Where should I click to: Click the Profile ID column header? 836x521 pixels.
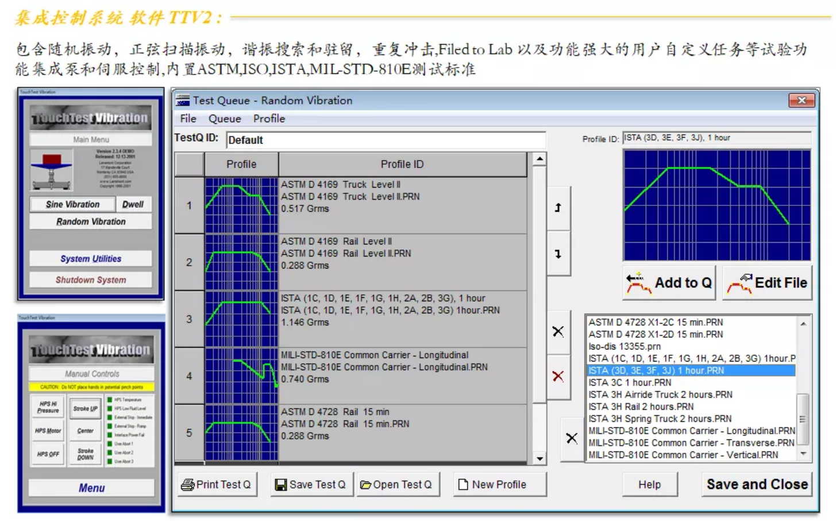402,165
